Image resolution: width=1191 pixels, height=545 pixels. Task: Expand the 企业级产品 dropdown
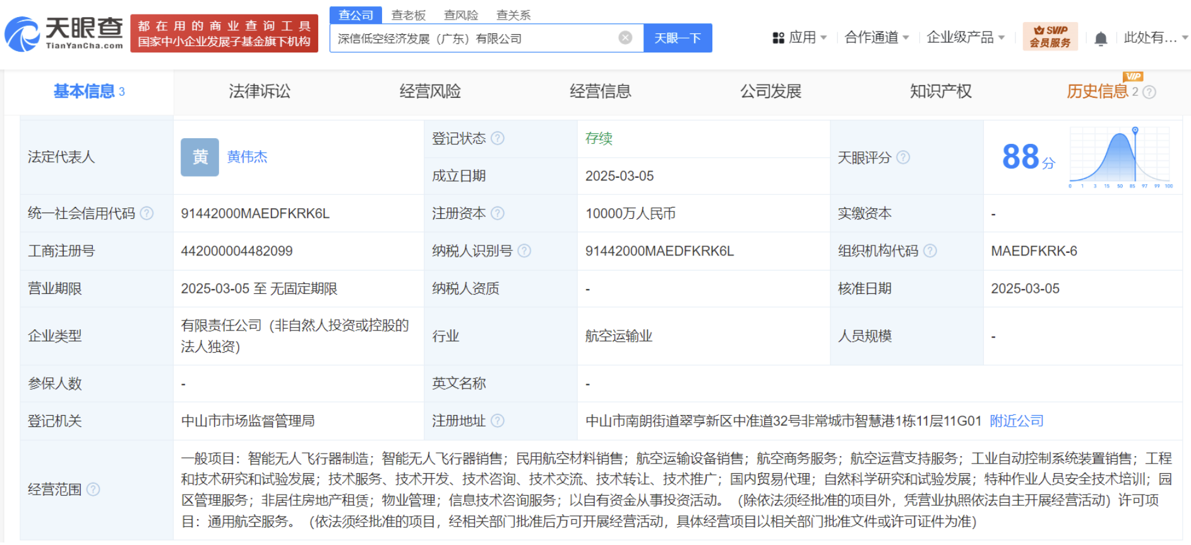965,38
